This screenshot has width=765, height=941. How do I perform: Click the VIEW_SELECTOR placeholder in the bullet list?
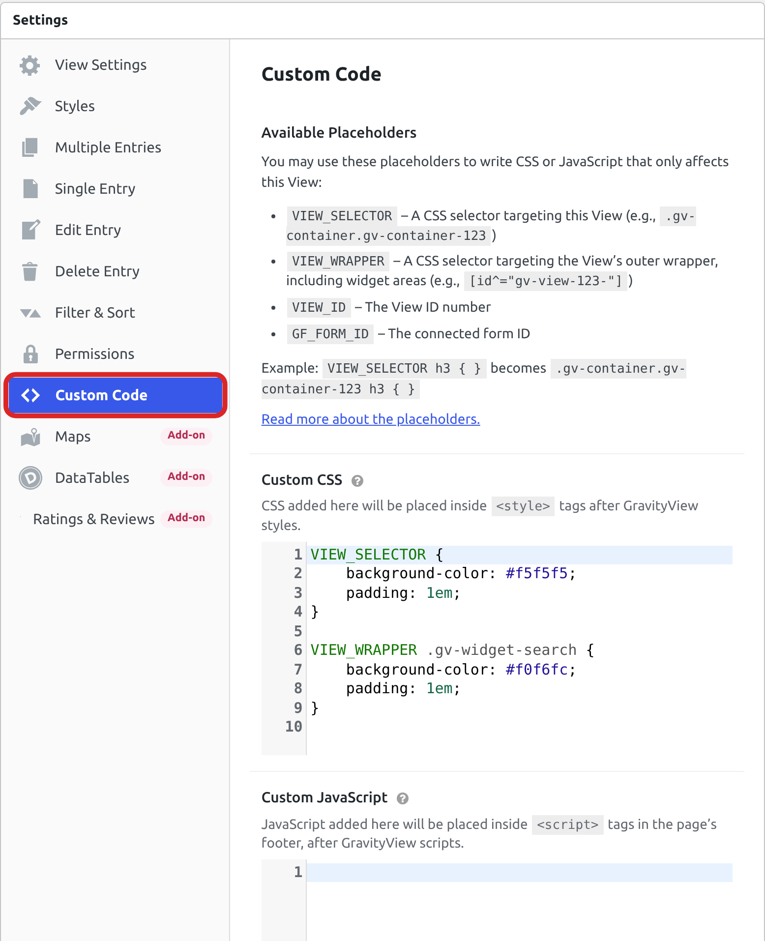(x=342, y=216)
